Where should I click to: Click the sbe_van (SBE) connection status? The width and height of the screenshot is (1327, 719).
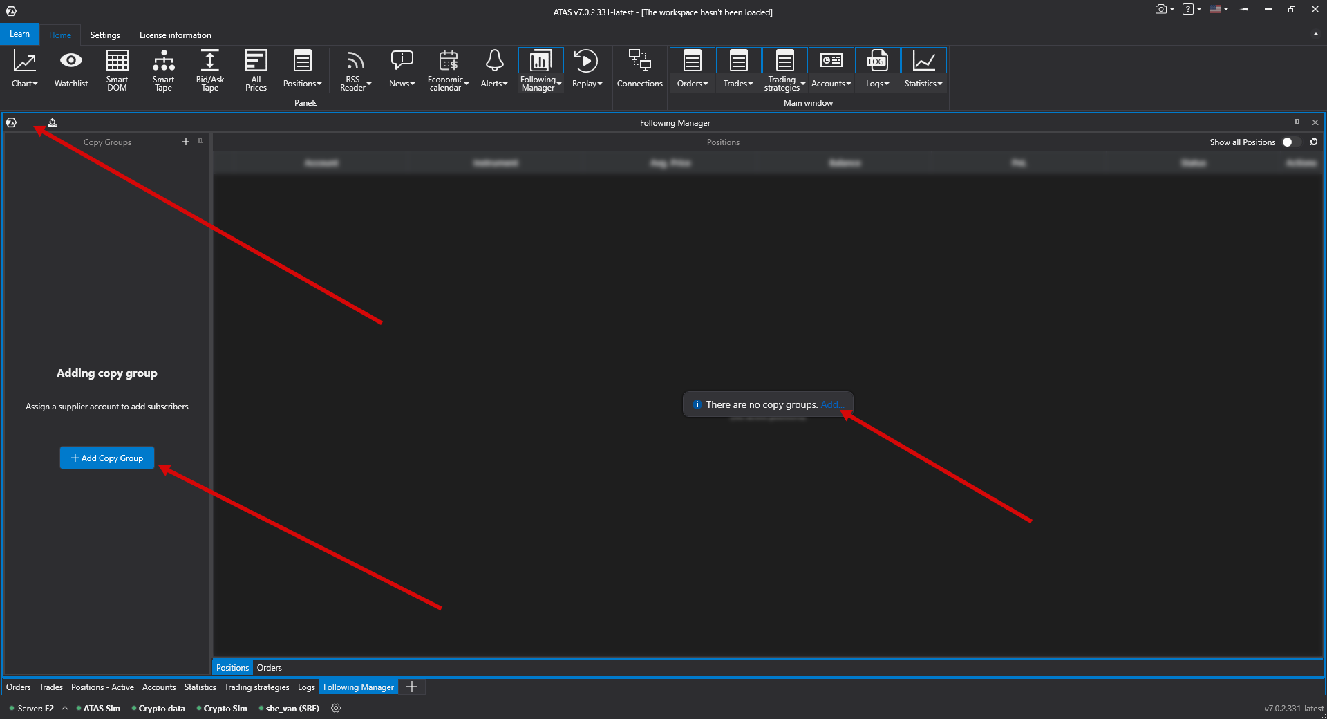pyautogui.click(x=289, y=708)
